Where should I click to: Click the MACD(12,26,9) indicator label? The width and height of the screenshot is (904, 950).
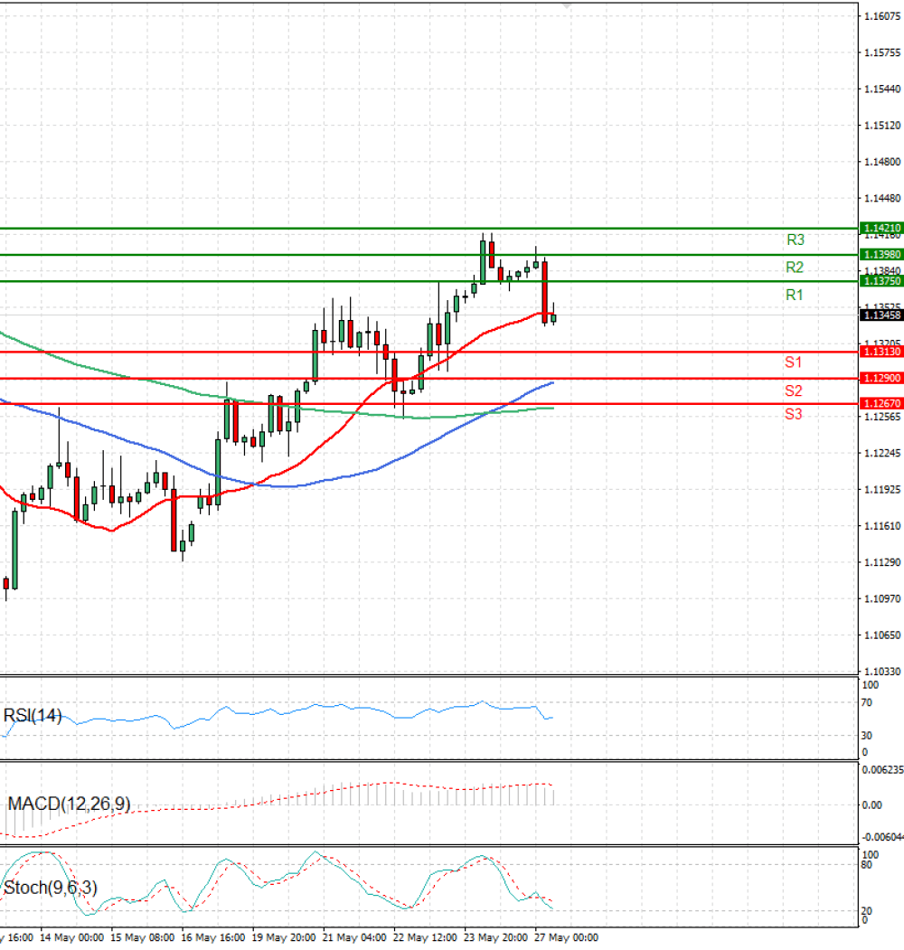pyautogui.click(x=69, y=804)
